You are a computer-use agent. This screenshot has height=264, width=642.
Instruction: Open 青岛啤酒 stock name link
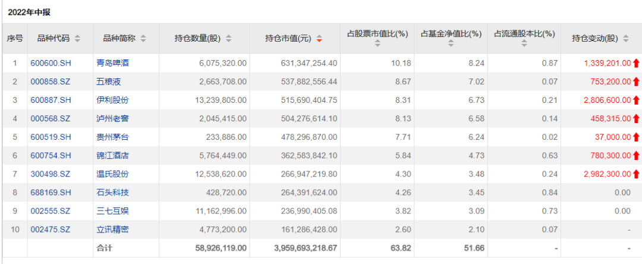tap(112, 63)
